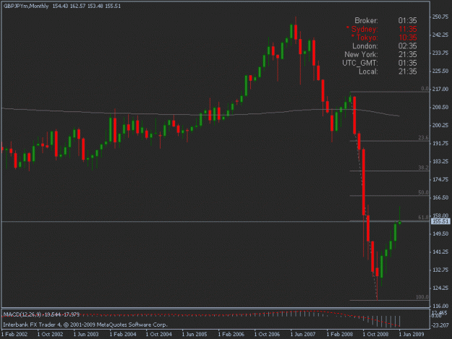The height and width of the screenshot is (339, 452).
Task: Click the UTC_GMT time label
Action: point(360,63)
